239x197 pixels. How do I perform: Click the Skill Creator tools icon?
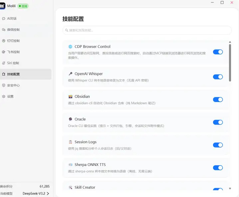point(70,188)
